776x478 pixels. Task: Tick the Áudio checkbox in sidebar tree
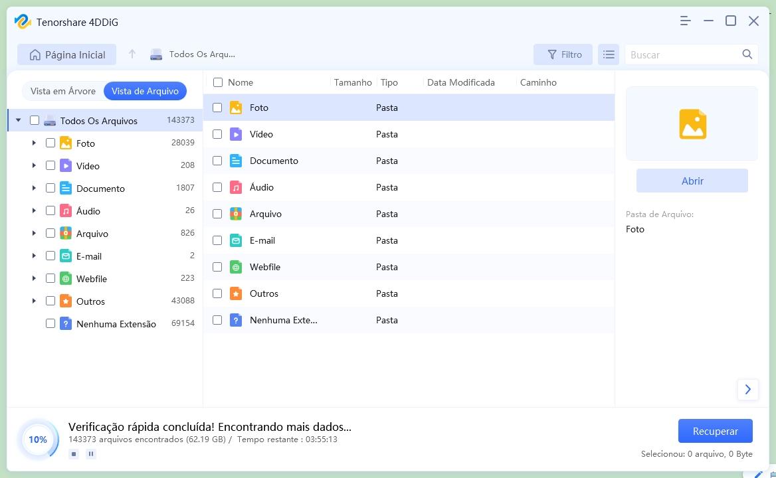tap(50, 210)
